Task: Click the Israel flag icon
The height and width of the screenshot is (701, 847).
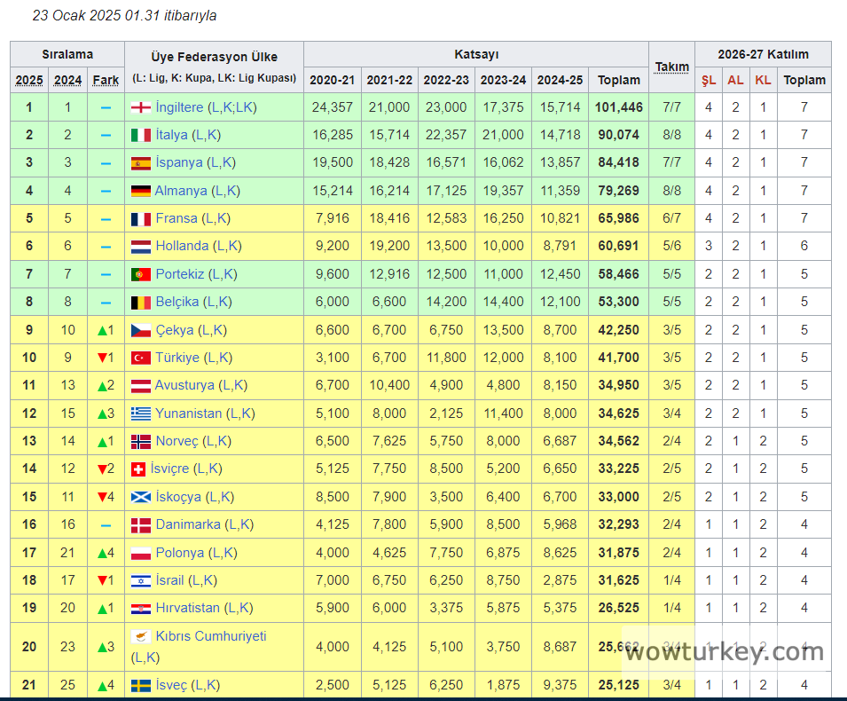Action: (x=140, y=580)
